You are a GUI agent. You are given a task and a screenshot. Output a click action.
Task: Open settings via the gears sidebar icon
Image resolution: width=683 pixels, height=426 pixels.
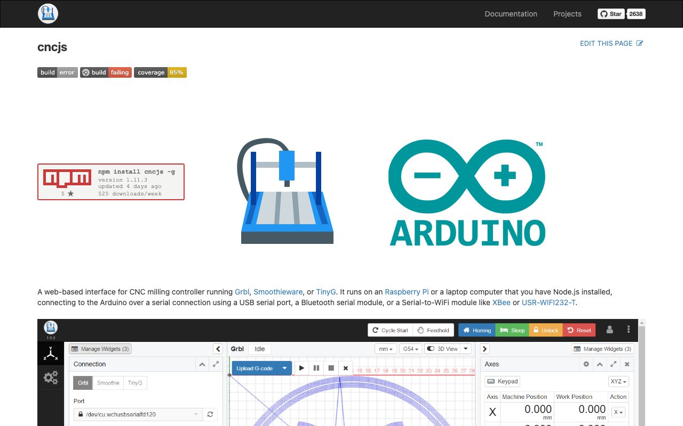[x=51, y=378]
